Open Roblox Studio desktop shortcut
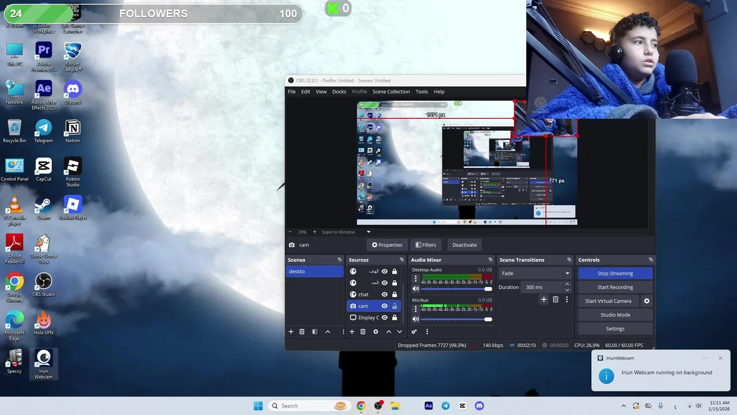This screenshot has height=415, width=737. 73,172
